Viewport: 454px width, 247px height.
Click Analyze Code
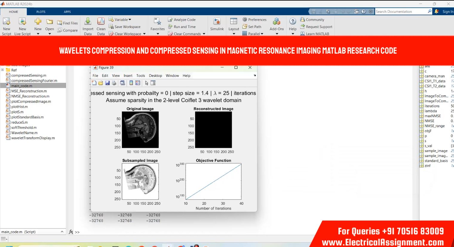(182, 19)
